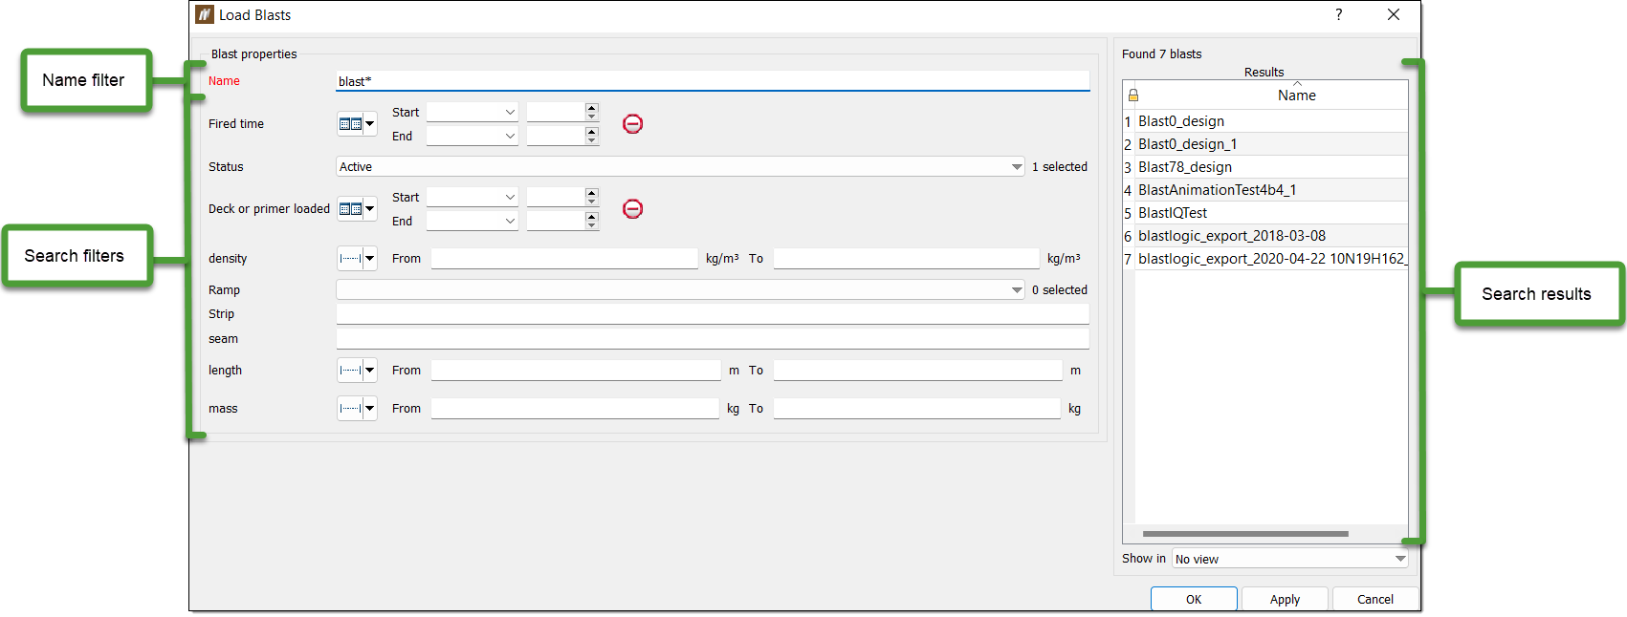
Task: Click the Apply button
Action: click(x=1285, y=599)
